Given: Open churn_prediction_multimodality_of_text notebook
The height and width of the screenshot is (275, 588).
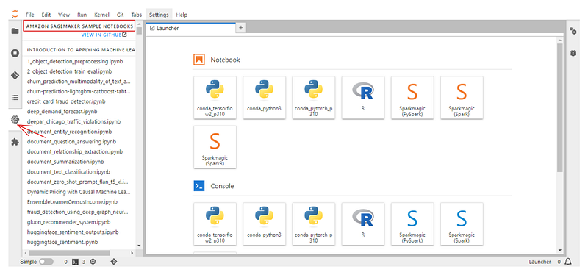Looking at the screenshot, I should [79, 82].
